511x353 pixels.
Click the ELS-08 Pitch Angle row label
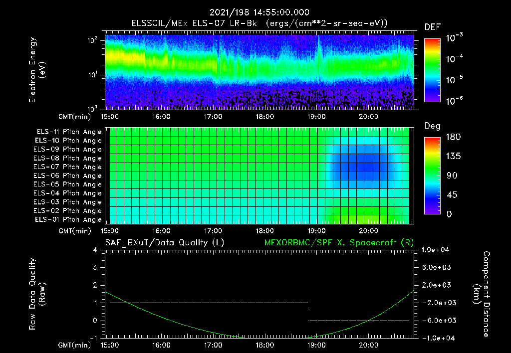(x=68, y=158)
